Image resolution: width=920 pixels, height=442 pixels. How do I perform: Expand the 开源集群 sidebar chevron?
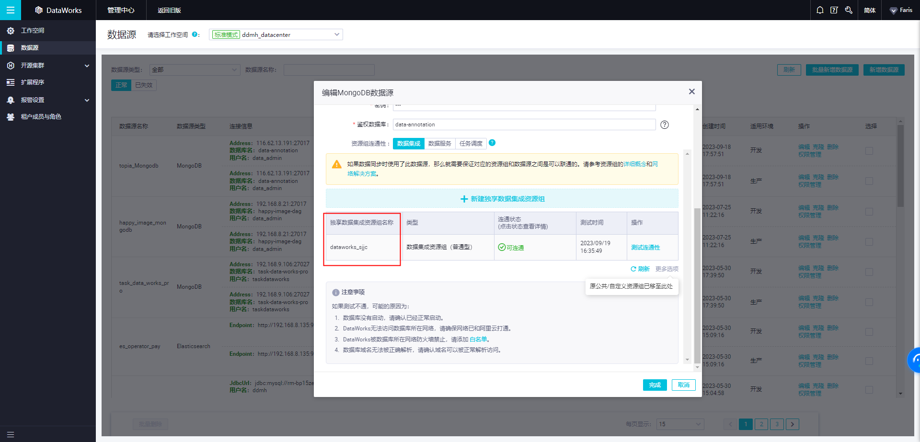[87, 66]
